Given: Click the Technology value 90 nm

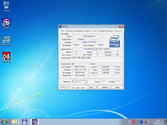Looking at the screenshot, I should point(77,45).
